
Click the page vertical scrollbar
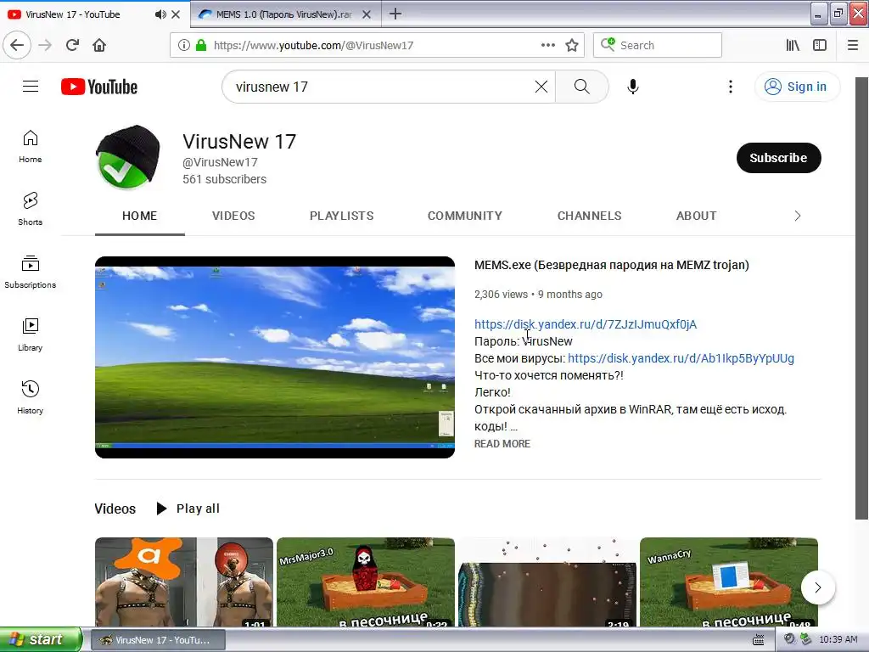pyautogui.click(x=861, y=298)
